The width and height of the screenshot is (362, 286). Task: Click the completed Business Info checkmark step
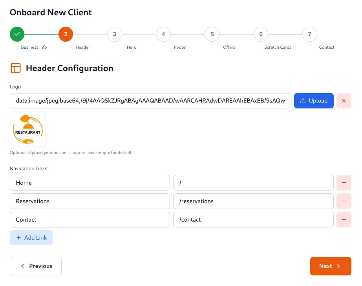[17, 34]
